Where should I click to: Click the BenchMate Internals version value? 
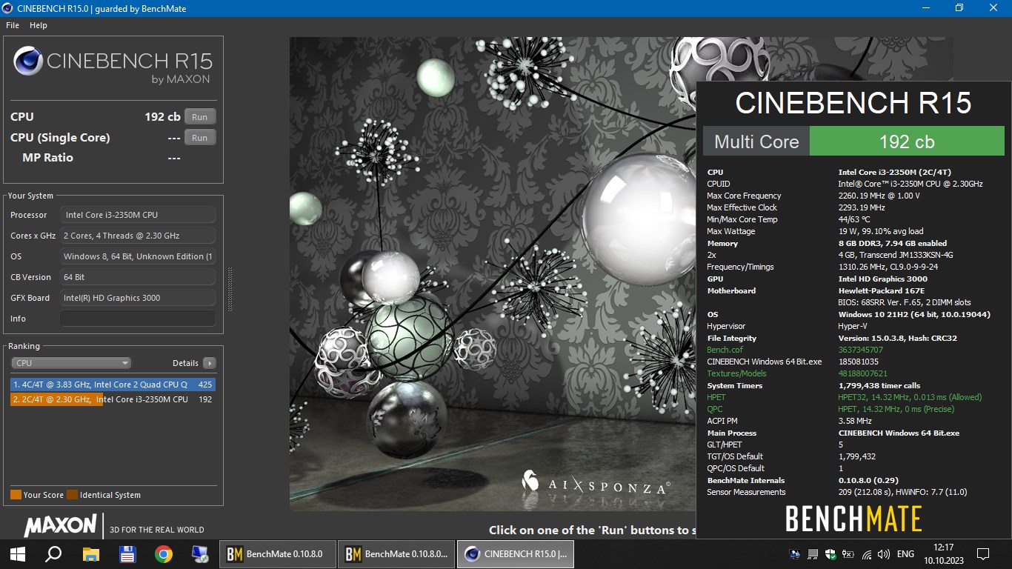(868, 480)
